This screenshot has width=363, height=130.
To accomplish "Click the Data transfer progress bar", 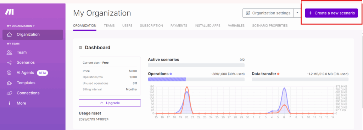I will coord(300,79).
